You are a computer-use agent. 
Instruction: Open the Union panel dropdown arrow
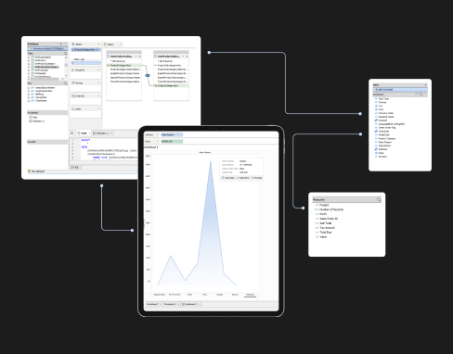pos(98,109)
